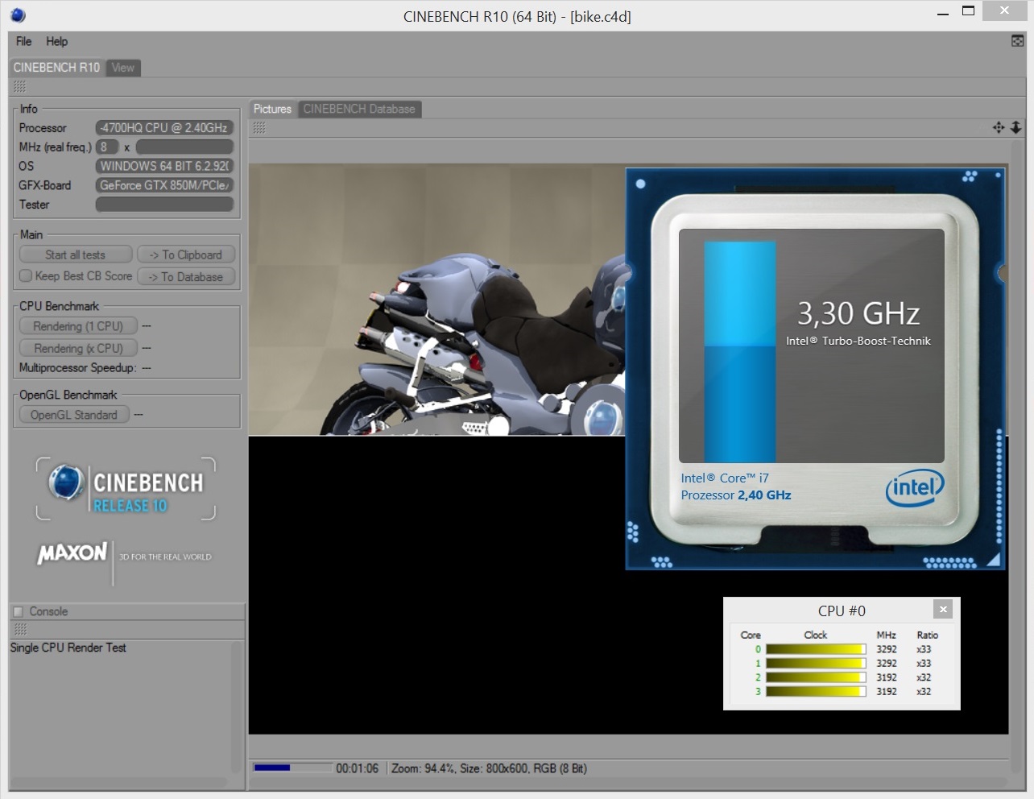
Task: Click the CINEBENCH app icon in title bar
Action: (18, 14)
